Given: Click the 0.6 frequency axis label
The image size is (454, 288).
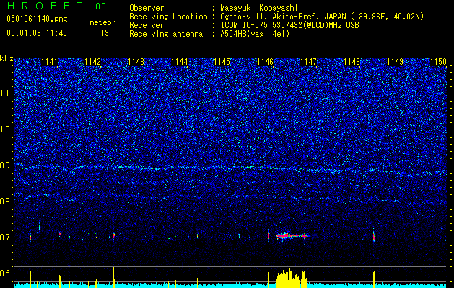Looking at the screenshot, I should (x=6, y=274).
